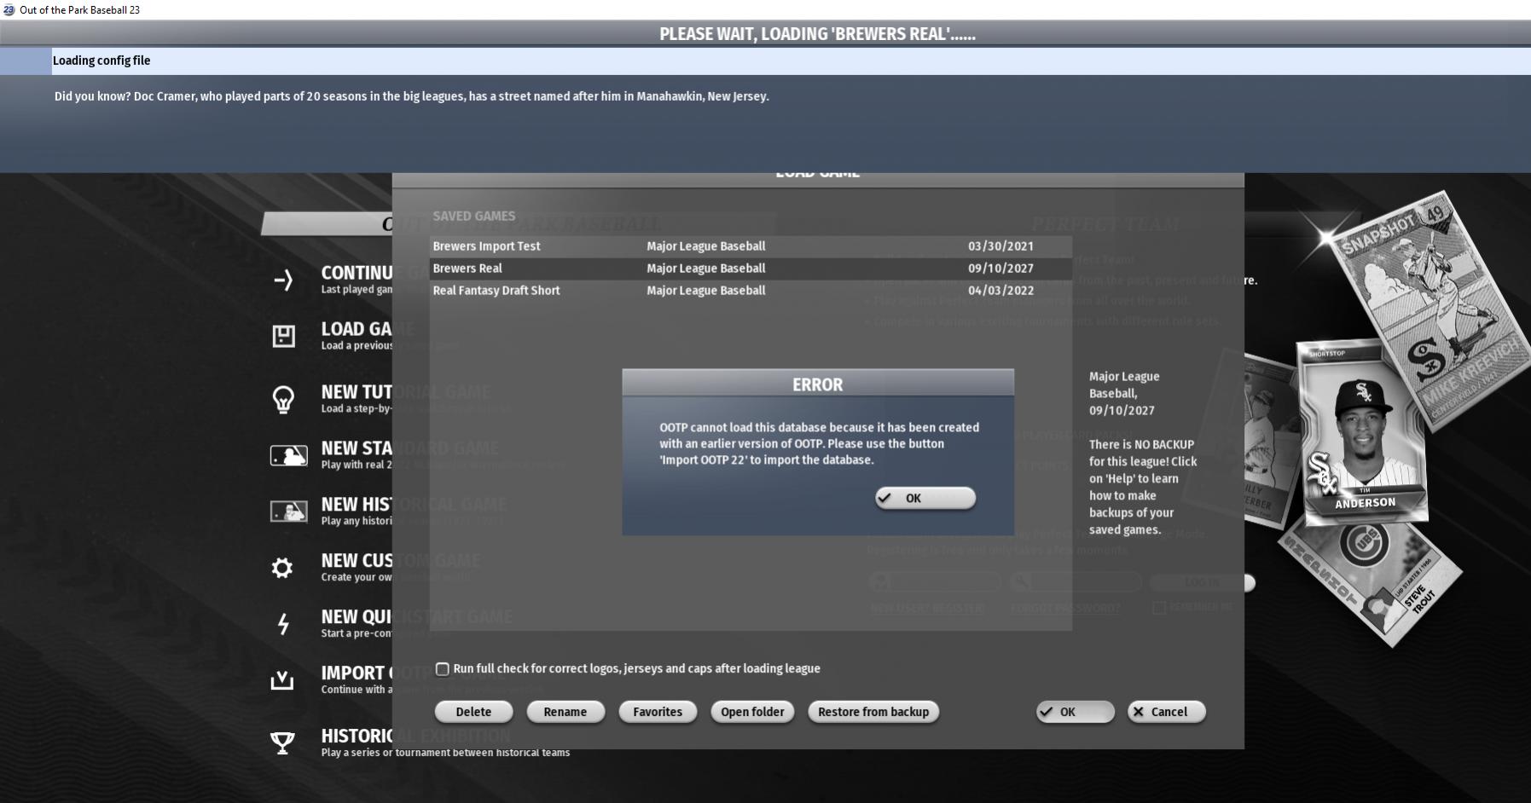Click the Quickstart lightning bolt icon
The width and height of the screenshot is (1531, 803).
[283, 624]
